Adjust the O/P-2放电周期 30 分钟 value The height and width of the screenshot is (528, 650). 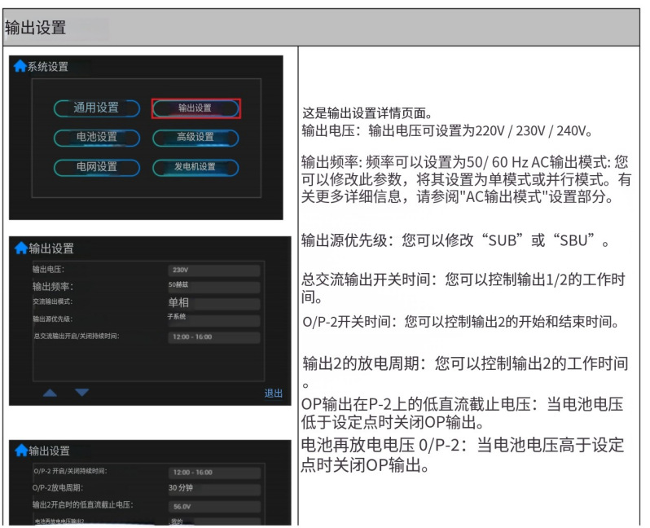point(215,488)
